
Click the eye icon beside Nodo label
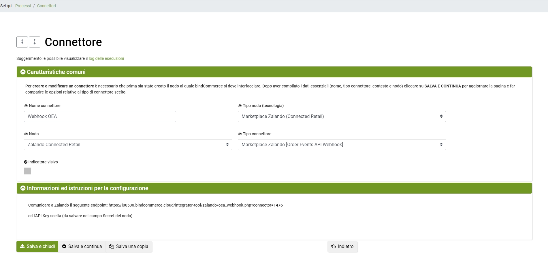[x=26, y=134]
